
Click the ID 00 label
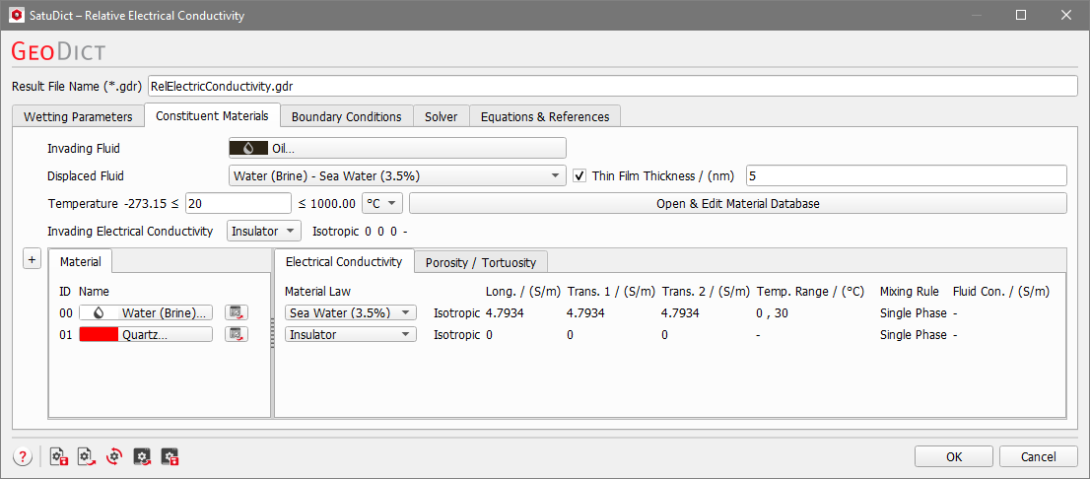pos(65,312)
